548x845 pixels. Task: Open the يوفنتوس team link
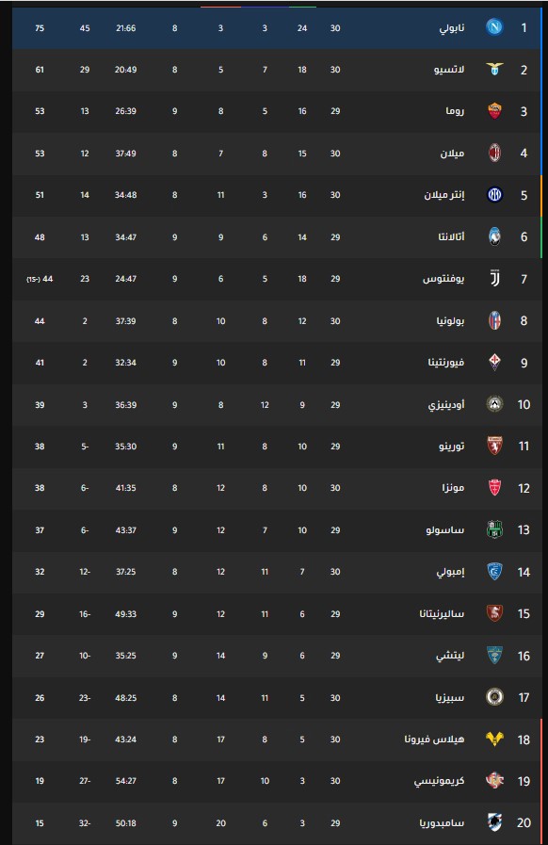pyautogui.click(x=443, y=279)
